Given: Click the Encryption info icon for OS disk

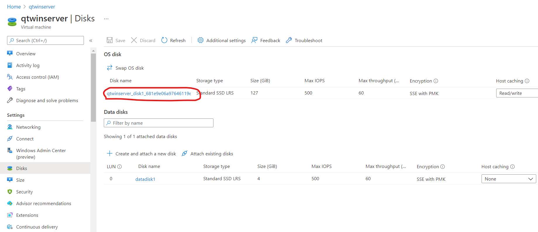Looking at the screenshot, I should click(436, 81).
